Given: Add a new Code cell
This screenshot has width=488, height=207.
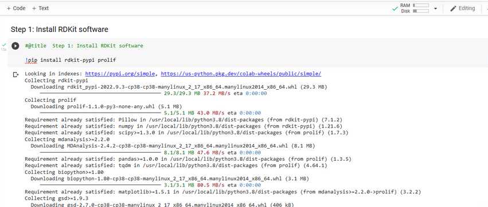Looking at the screenshot, I should pyautogui.click(x=16, y=9).
